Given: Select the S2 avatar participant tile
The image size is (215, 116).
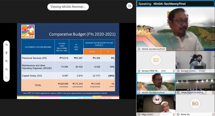Looking at the screenshot, I should [x=156, y=60].
